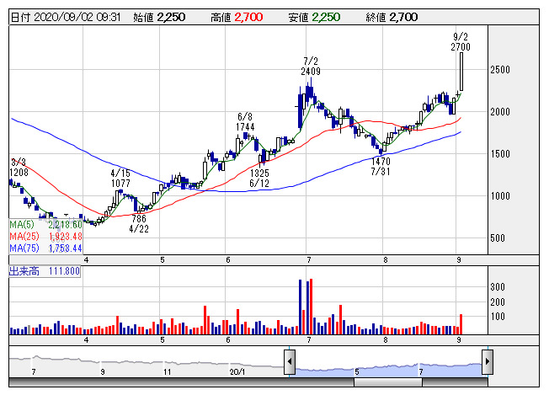
Task: Click the 6/8 1744 high label
Action: (x=245, y=122)
